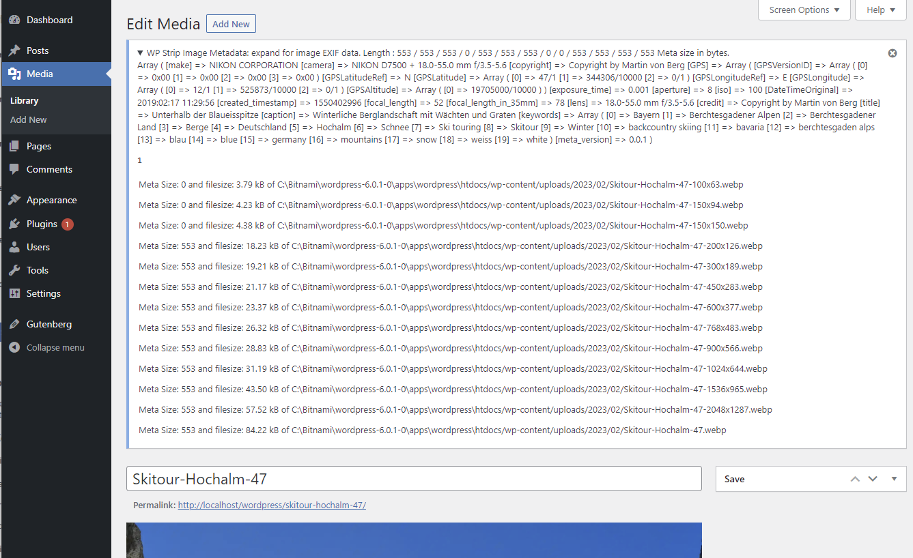Click the Dashboard gauge icon

pos(14,20)
